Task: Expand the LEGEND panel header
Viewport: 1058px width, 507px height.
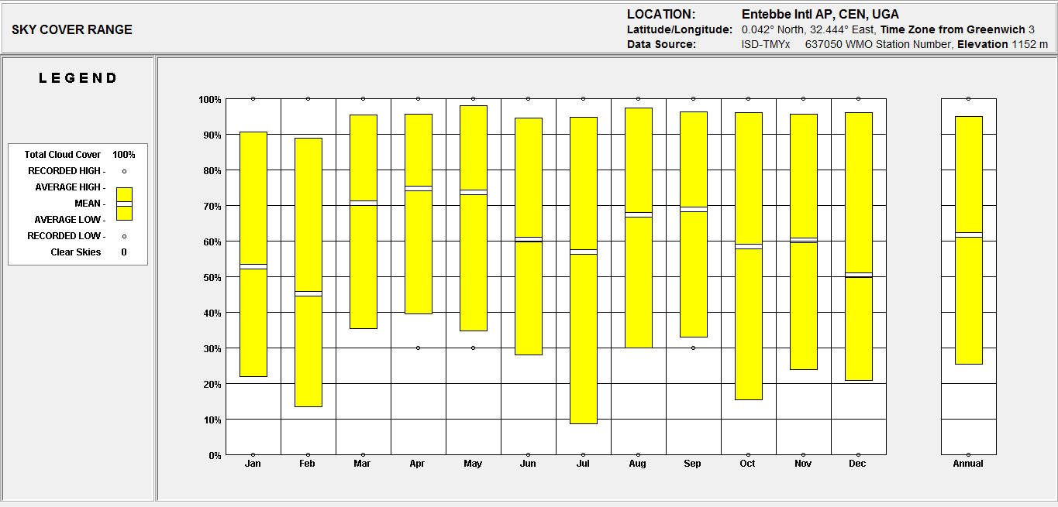Action: click(78, 77)
